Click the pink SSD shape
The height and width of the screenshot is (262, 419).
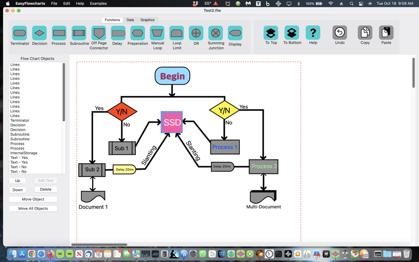[x=172, y=122]
